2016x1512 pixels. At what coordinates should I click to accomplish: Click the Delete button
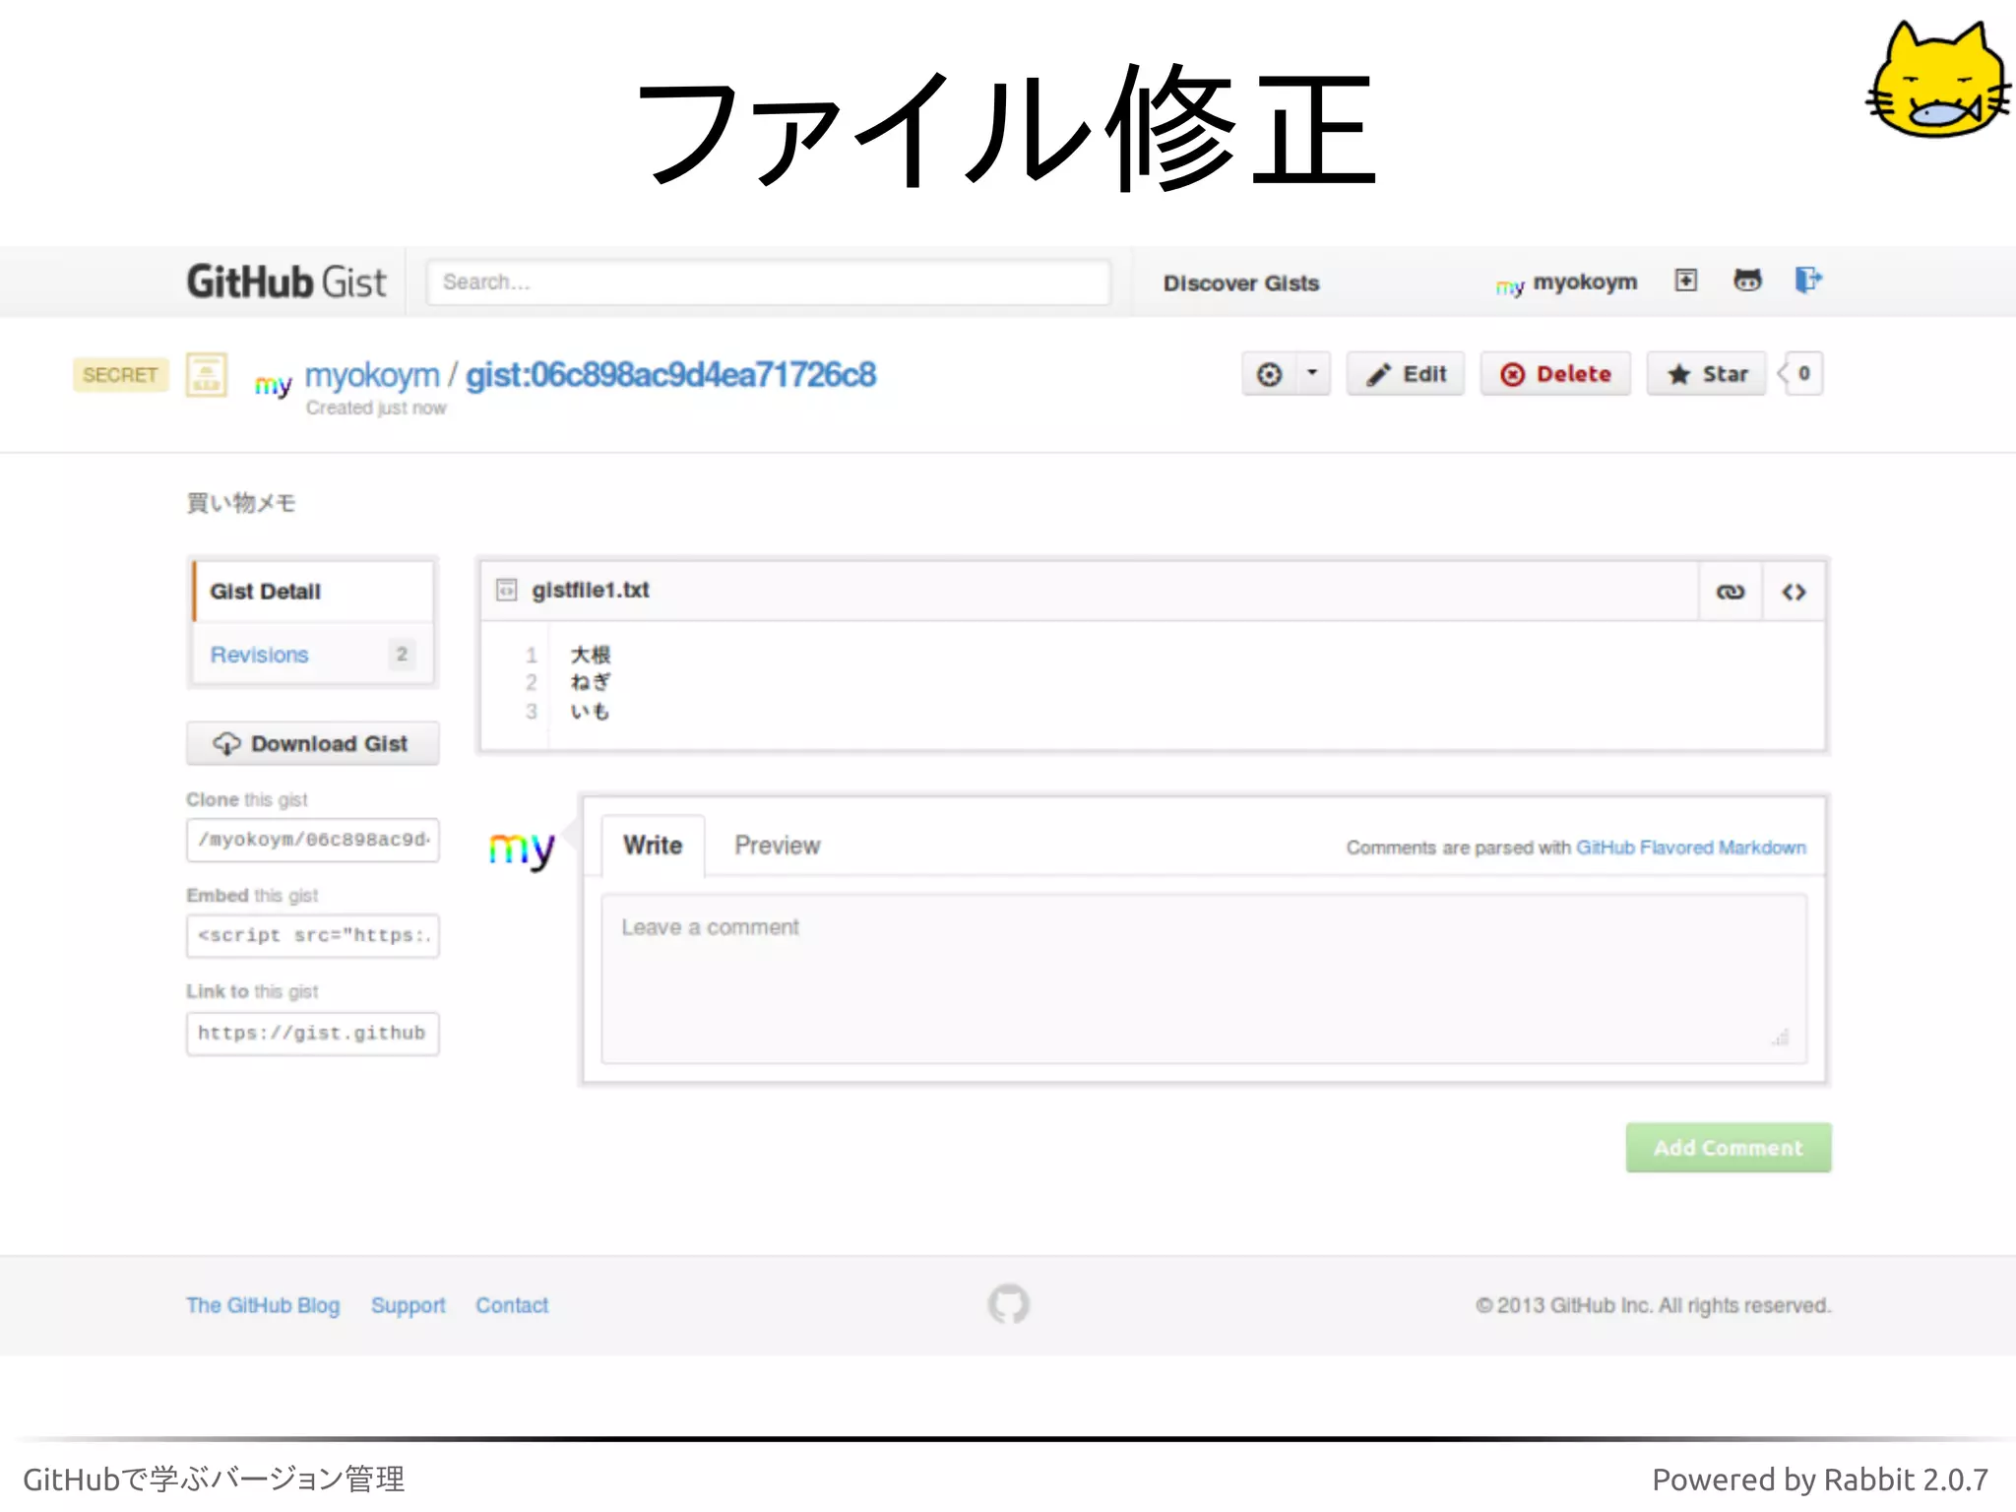tap(1555, 374)
